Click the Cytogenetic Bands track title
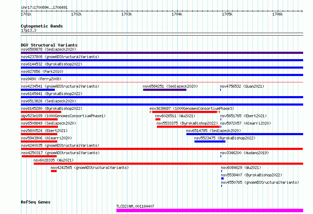 click(42, 26)
